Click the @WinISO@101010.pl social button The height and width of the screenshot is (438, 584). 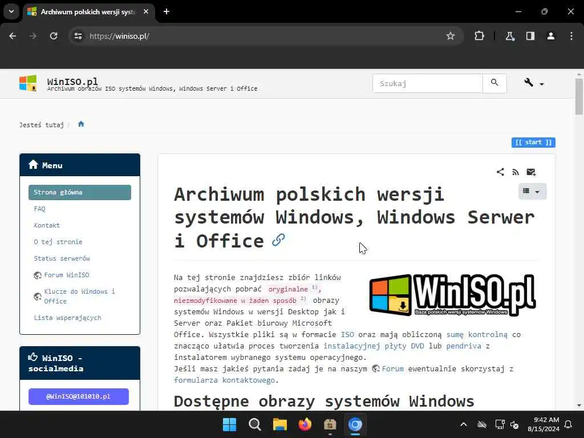pos(79,396)
